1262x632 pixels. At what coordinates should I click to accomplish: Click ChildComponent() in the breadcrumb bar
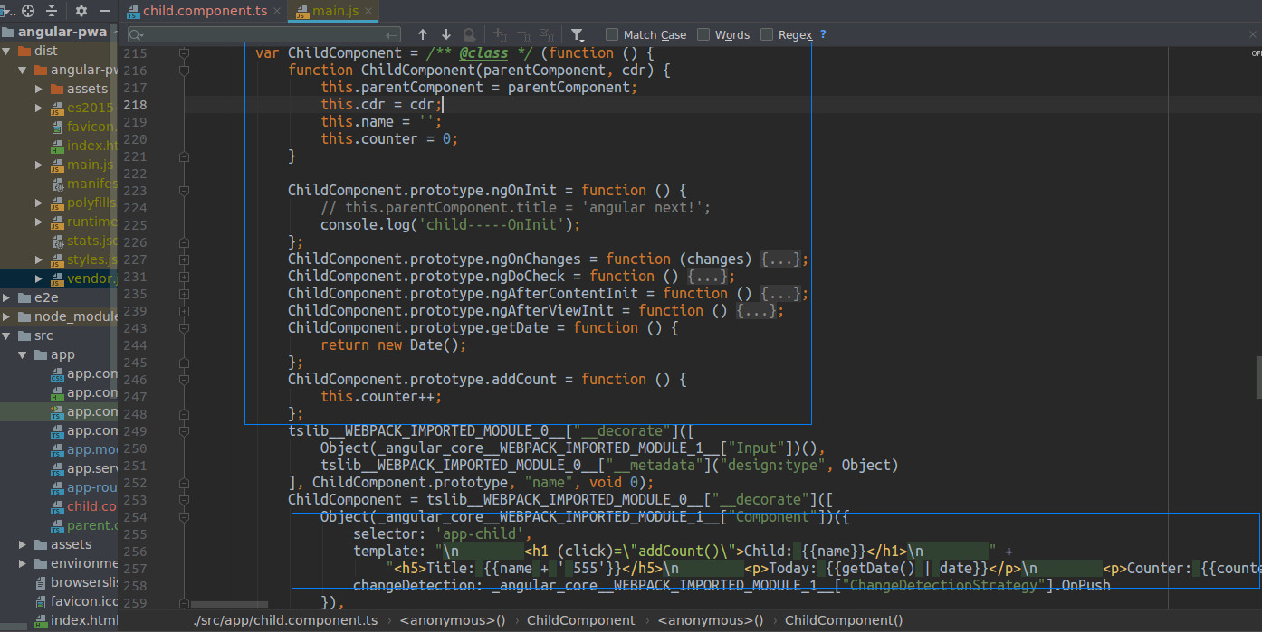[843, 620]
